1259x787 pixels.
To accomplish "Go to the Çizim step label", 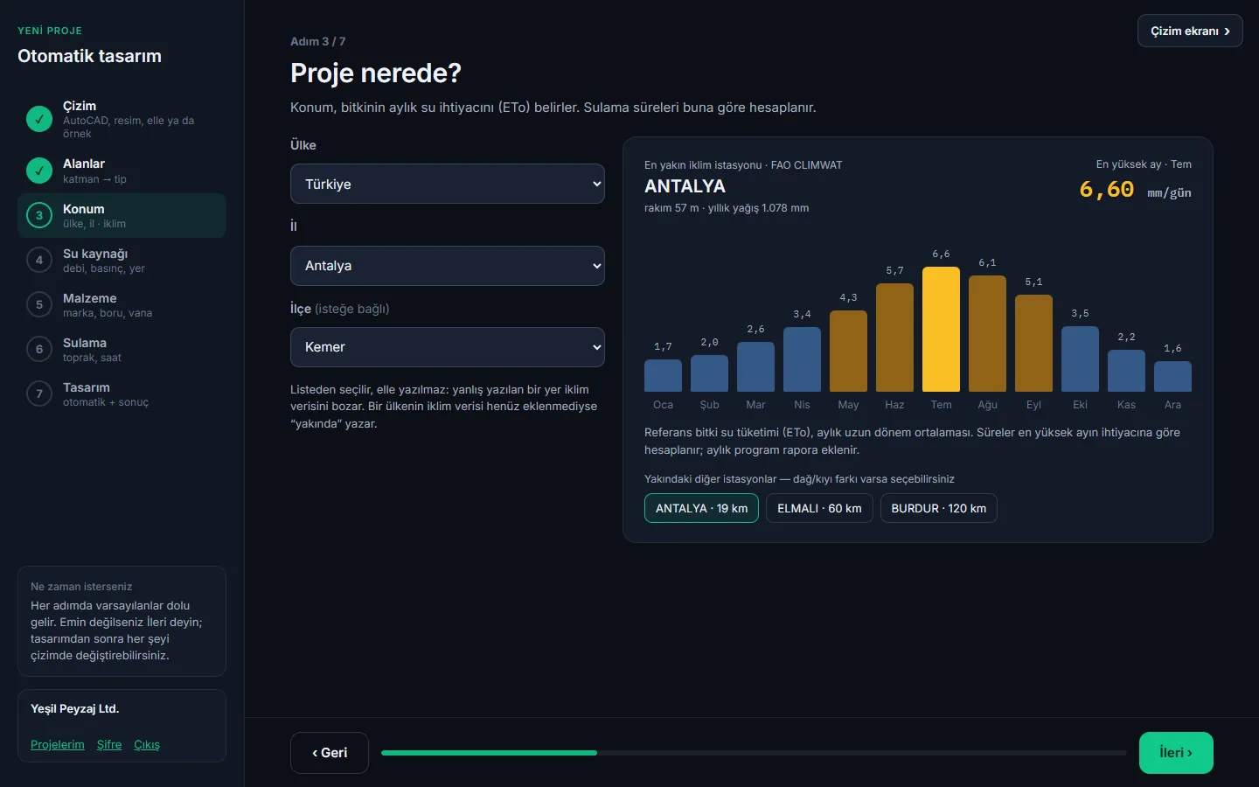I will point(80,106).
